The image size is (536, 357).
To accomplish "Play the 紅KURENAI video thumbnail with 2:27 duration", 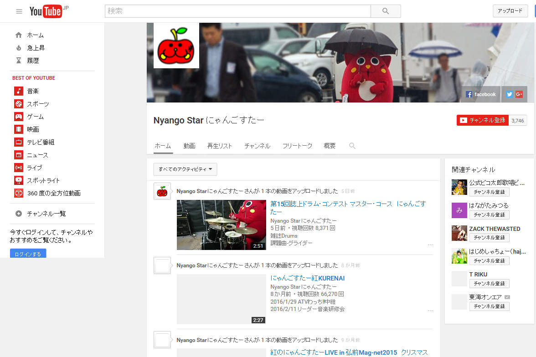I will click(x=222, y=299).
